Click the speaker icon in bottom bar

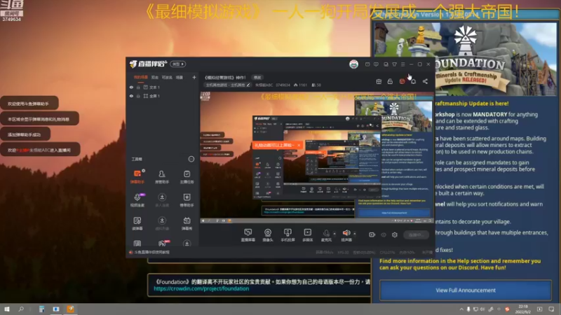pos(346,234)
